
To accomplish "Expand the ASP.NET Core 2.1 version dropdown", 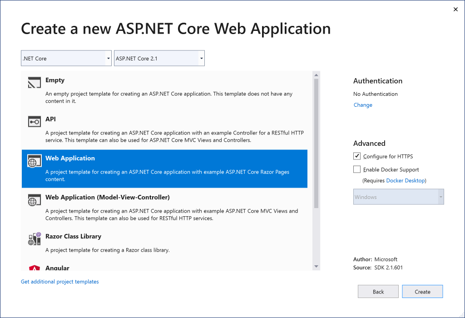I will coord(159,58).
